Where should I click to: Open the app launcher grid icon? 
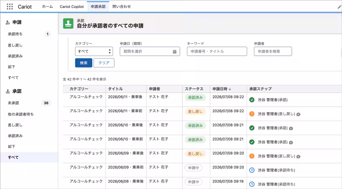(10, 6)
